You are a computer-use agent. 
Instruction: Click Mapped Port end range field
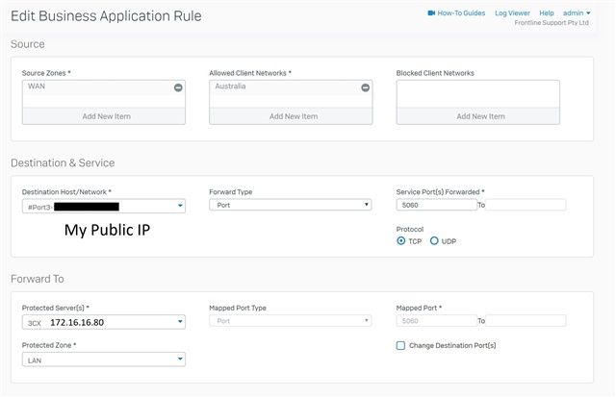526,321
